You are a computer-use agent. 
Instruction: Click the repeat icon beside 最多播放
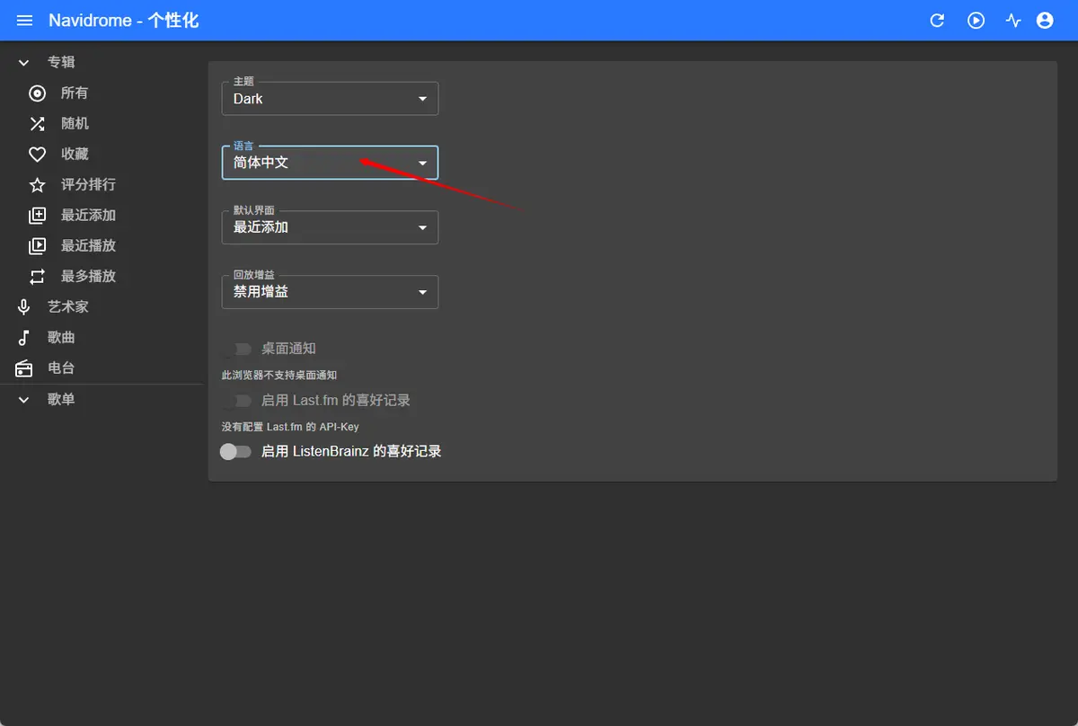click(37, 277)
